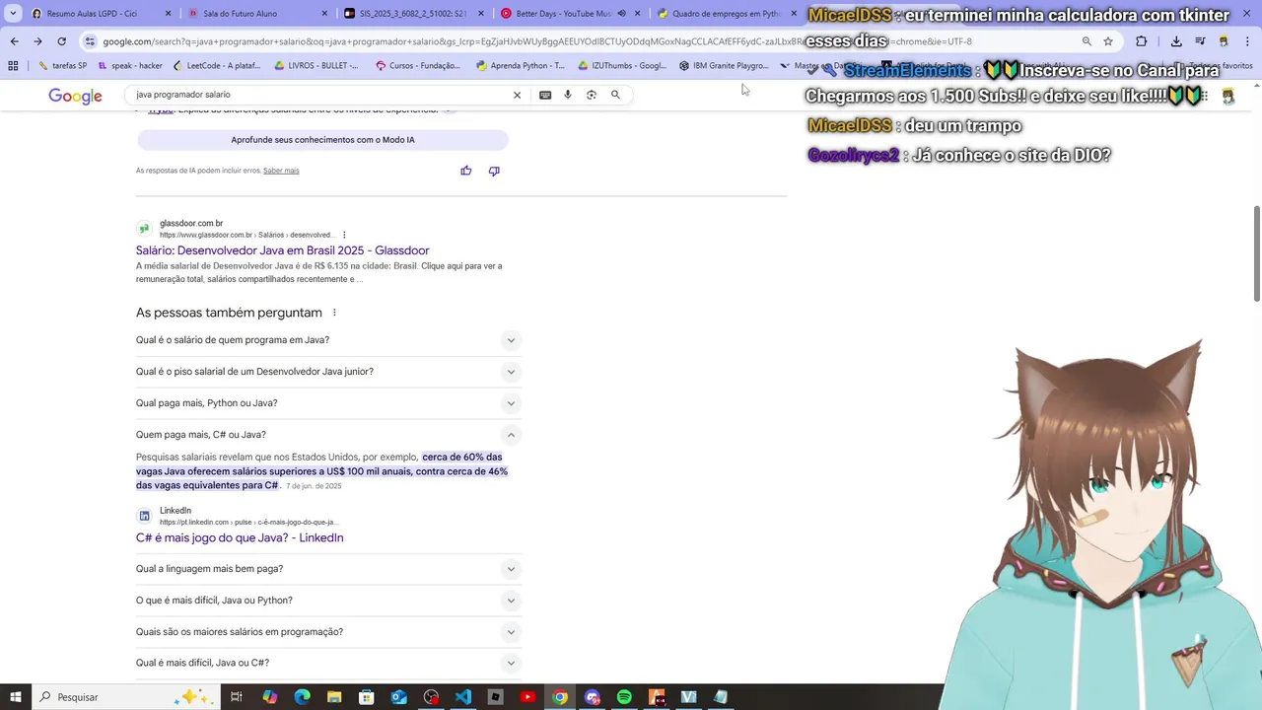Viewport: 1262px width, 710px height.
Task: Open Visual Studio Code from the taskbar
Action: (x=463, y=697)
